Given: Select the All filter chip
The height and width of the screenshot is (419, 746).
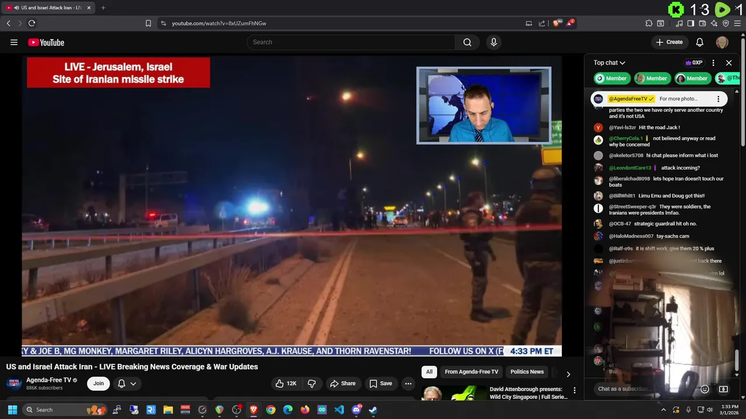Looking at the screenshot, I should pos(430,372).
